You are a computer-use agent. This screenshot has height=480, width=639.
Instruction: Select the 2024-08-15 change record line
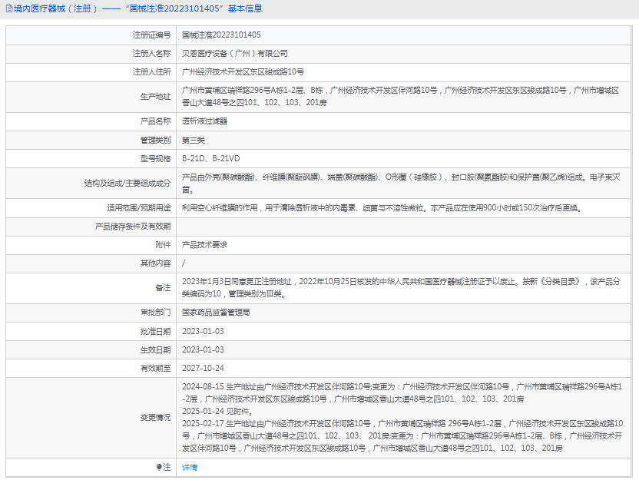(x=402, y=392)
